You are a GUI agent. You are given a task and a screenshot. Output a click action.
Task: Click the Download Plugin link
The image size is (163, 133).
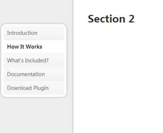[x=34, y=88]
